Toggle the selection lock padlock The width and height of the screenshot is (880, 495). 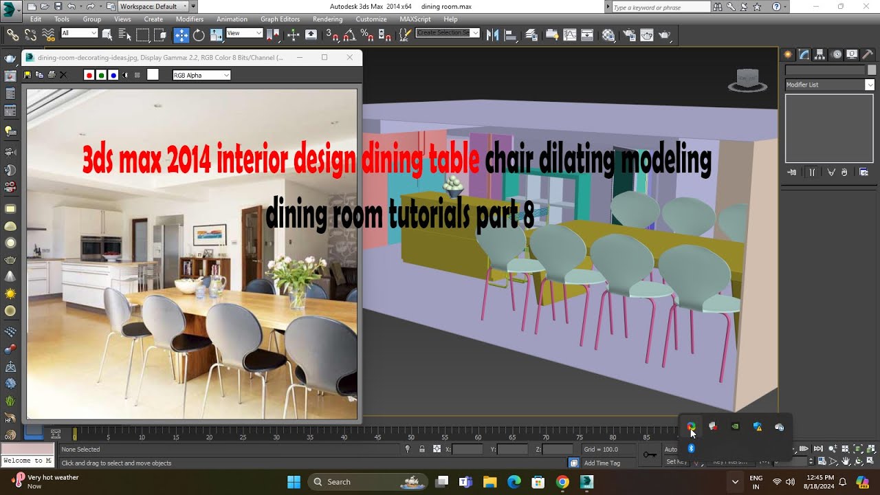pos(422,450)
